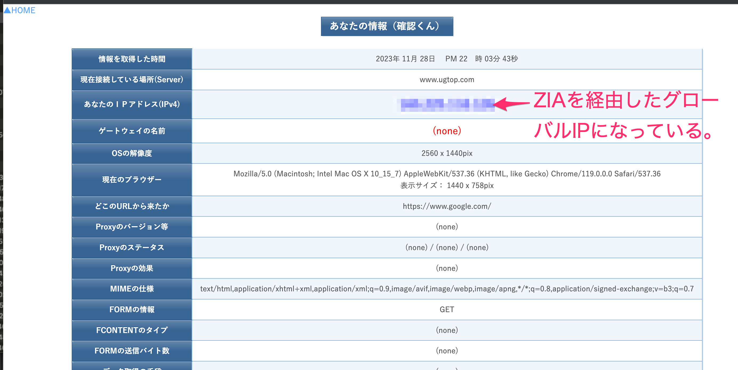
Task: Click the OSの解像度 header cell
Action: [x=132, y=153]
